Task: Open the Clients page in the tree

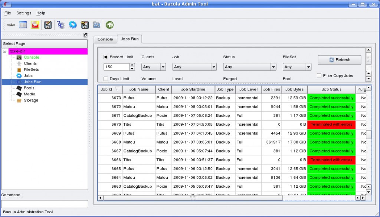Action: (30, 63)
